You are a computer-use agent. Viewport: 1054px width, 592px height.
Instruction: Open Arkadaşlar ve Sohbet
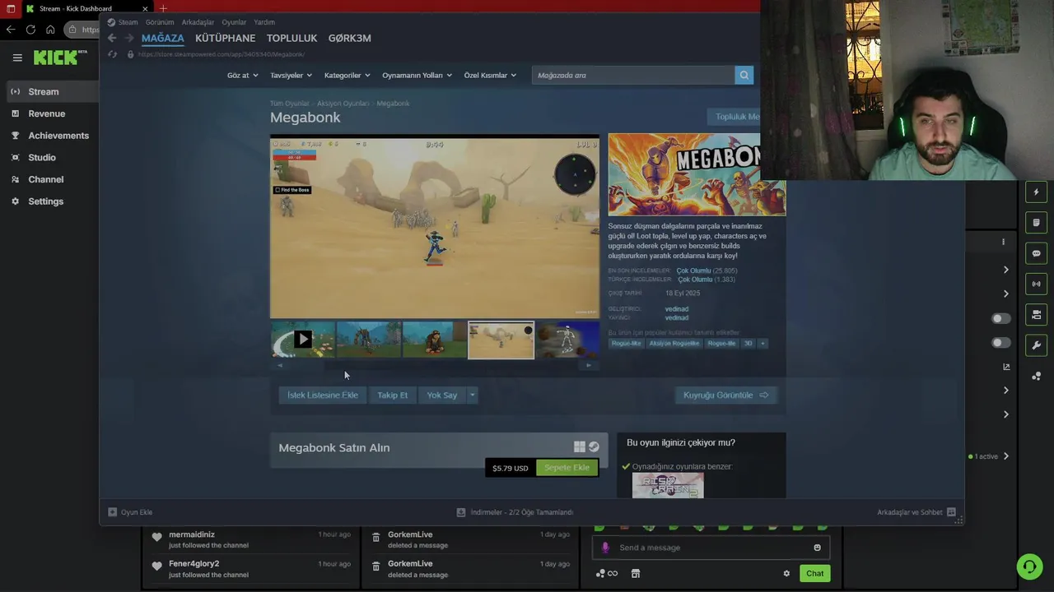916,512
